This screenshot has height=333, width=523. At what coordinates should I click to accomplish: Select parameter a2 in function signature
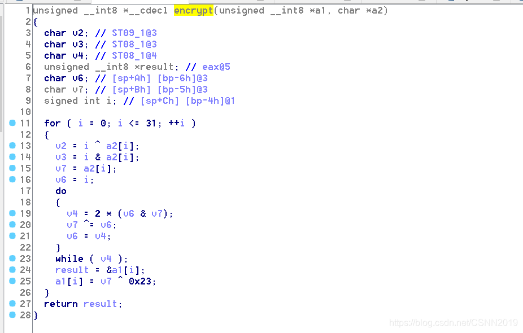(x=377, y=11)
